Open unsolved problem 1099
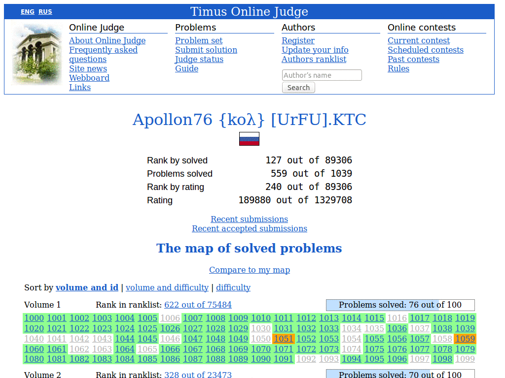Screen dimensions: 505x378 [465, 359]
